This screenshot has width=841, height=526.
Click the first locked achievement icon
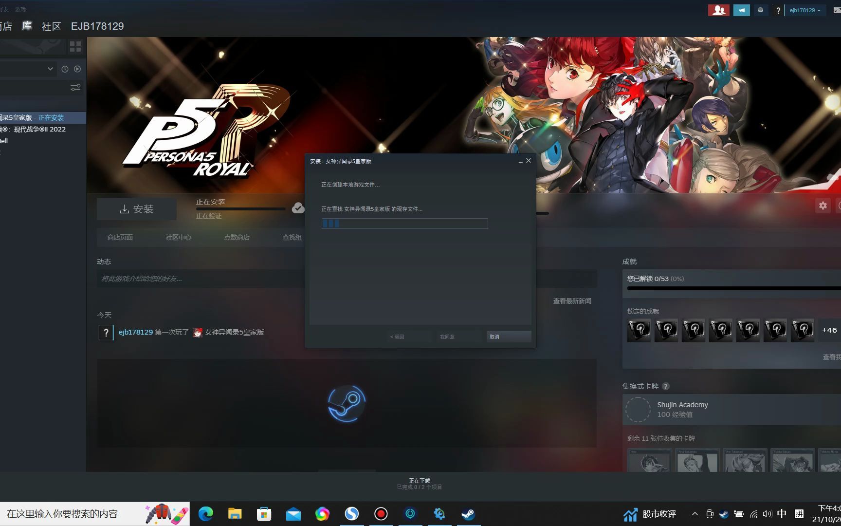[639, 330]
